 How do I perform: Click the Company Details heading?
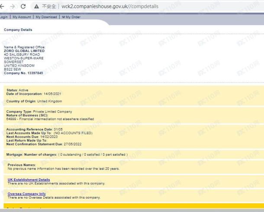[x=18, y=30]
